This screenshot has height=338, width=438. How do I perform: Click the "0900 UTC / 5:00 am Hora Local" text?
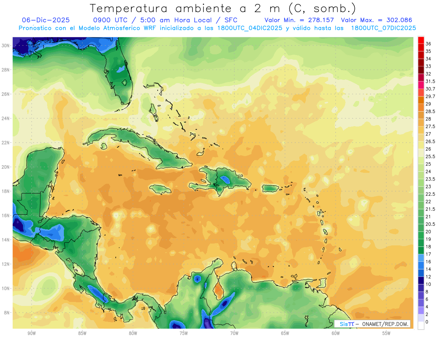click(x=154, y=20)
